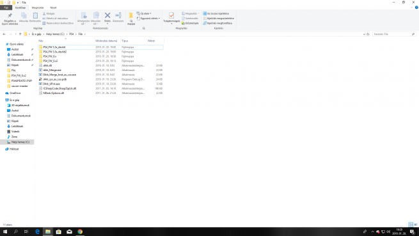Click the search box for File folder
The height and width of the screenshot is (236, 419).
pyautogui.click(x=392, y=34)
